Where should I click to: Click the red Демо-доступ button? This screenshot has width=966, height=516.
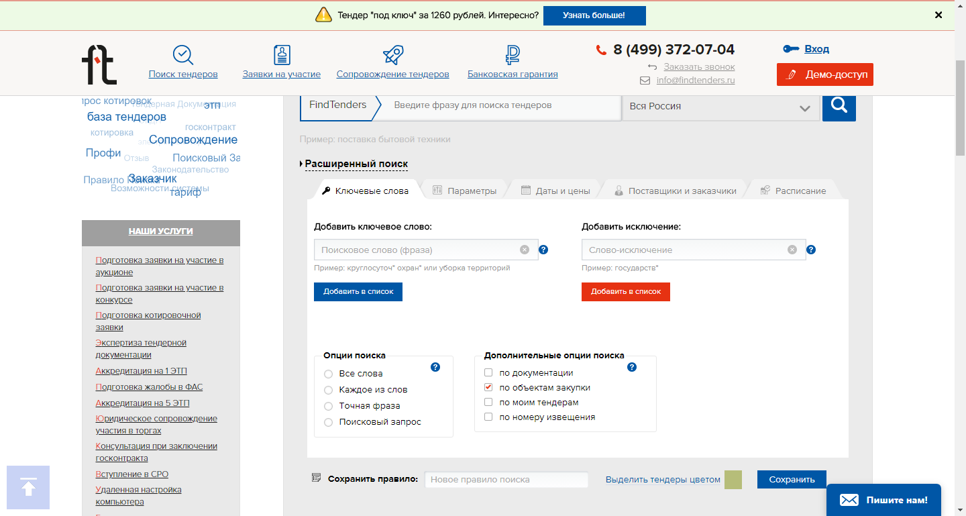pos(825,74)
